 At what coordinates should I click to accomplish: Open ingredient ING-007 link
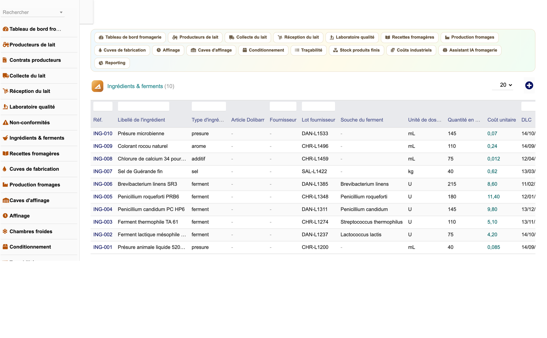[x=103, y=172]
